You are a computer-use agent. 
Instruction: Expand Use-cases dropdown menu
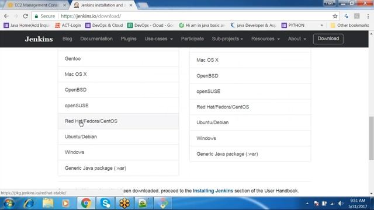click(x=158, y=39)
